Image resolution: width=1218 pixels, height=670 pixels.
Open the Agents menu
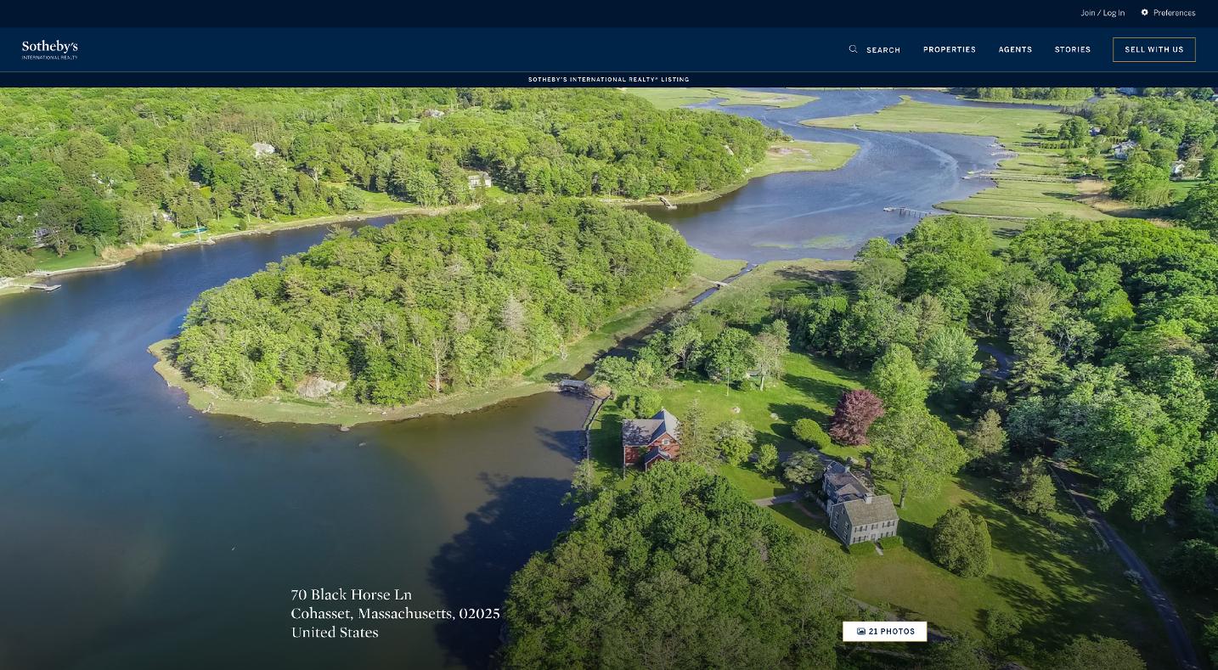point(1015,49)
